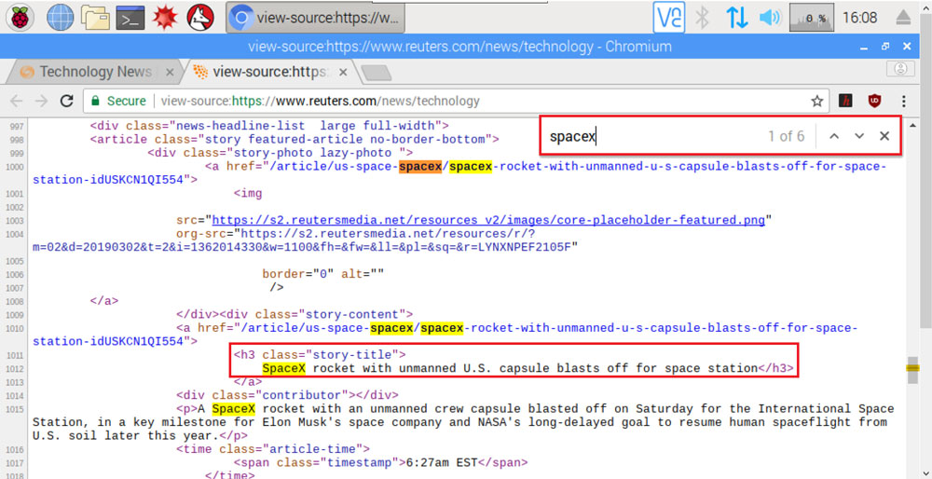Click the find-in-page field containing spacex
The image size is (932, 479).
pos(652,136)
